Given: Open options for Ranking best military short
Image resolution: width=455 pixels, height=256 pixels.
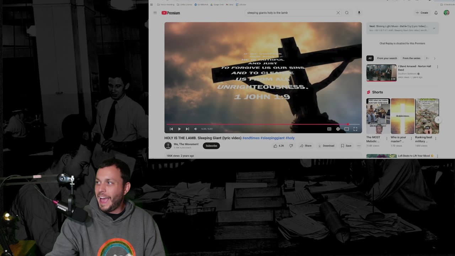Looking at the screenshot, I should coord(436,138).
